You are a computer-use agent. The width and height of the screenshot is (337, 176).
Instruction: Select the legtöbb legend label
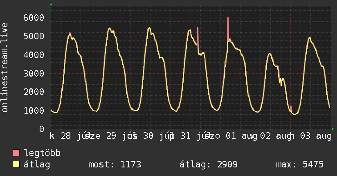(x=42, y=153)
